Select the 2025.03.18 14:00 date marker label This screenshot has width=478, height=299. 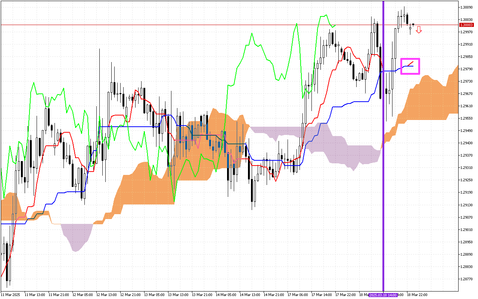pos(384,295)
